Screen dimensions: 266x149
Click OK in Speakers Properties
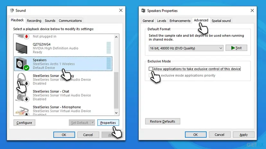tap(196, 135)
